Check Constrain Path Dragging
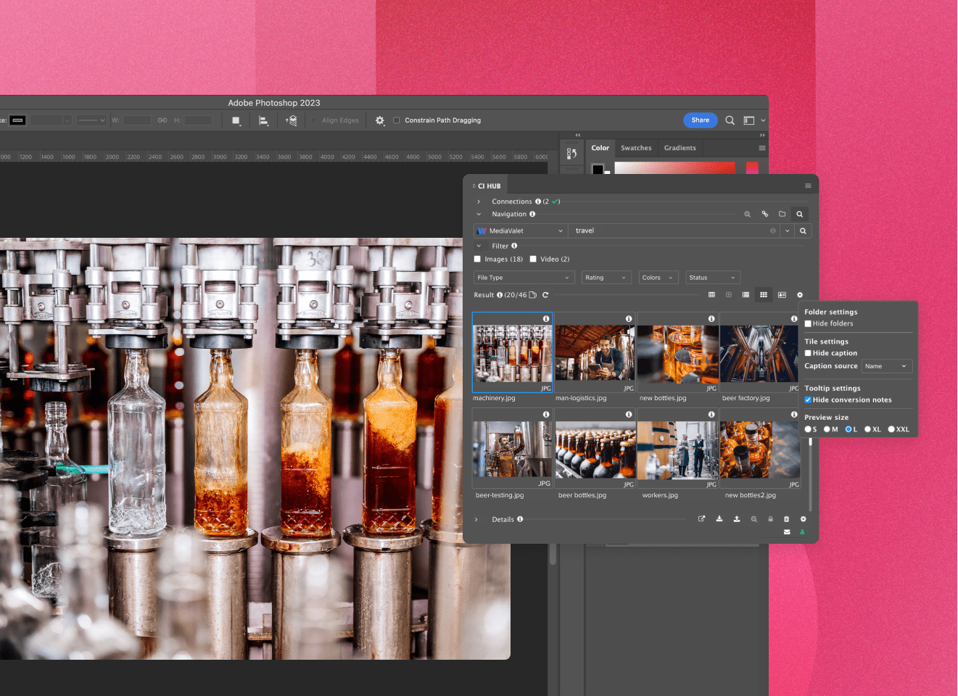This screenshot has height=696, width=958. 397,120
